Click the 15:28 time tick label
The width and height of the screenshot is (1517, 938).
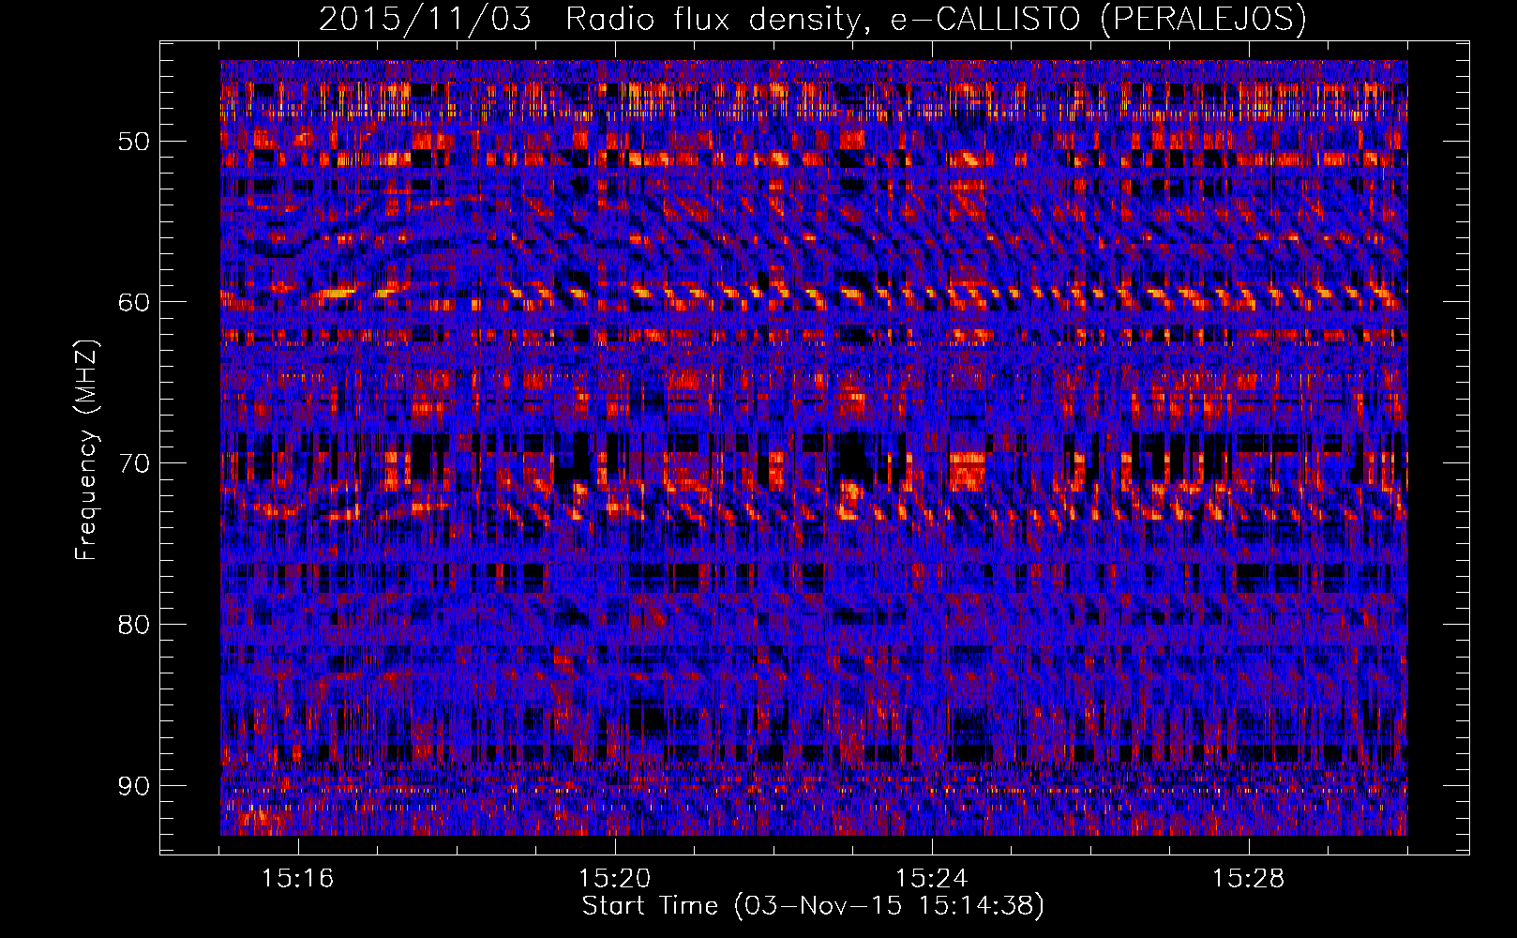[1248, 879]
